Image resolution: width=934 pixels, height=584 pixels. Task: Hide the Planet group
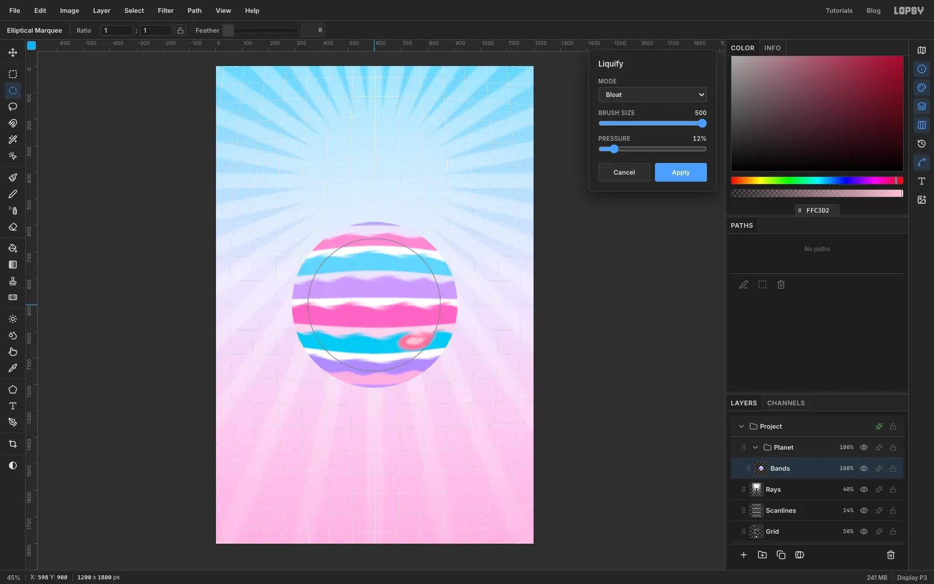click(864, 447)
